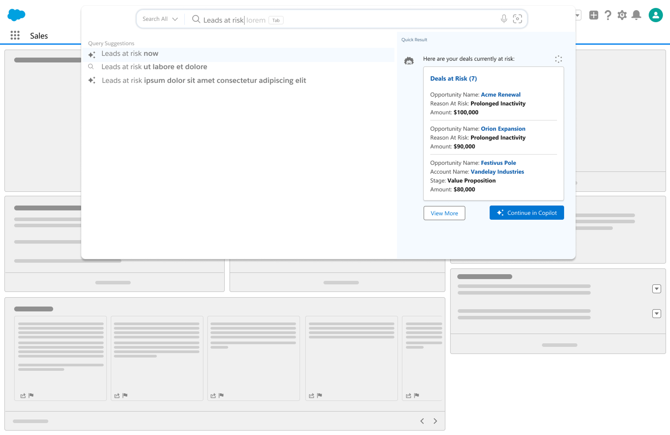Open the App Launcher grid icon
The image size is (670, 435).
15,35
